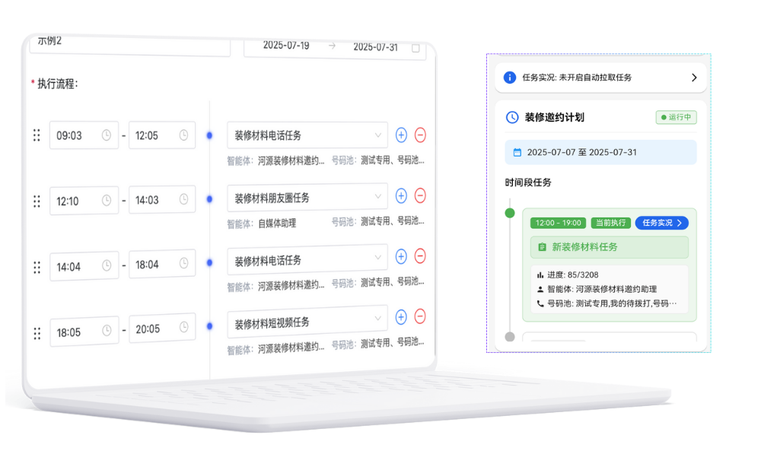Click the clock icon next to 装修邀约计划

tap(512, 117)
